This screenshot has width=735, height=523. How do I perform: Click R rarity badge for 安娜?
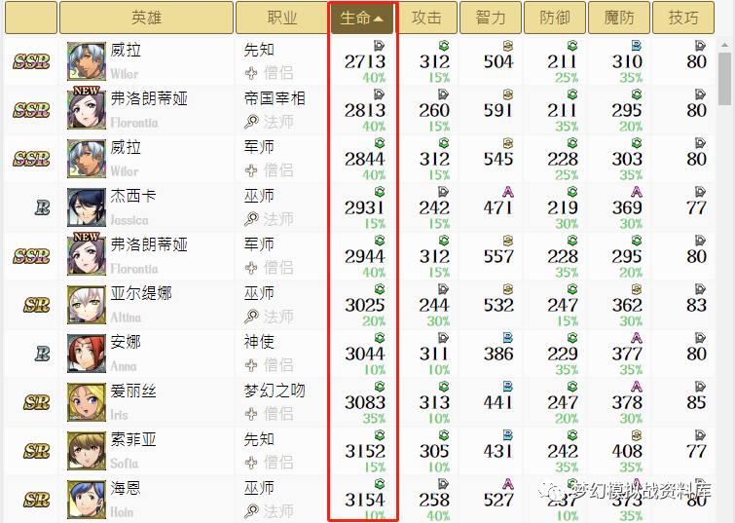[x=42, y=354]
